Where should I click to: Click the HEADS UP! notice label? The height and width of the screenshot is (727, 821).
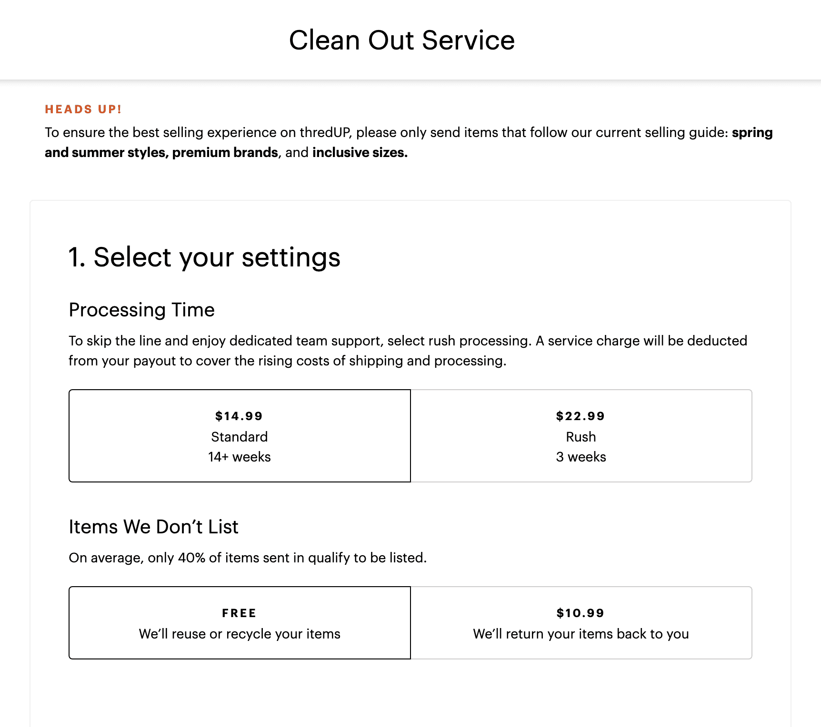(x=83, y=109)
